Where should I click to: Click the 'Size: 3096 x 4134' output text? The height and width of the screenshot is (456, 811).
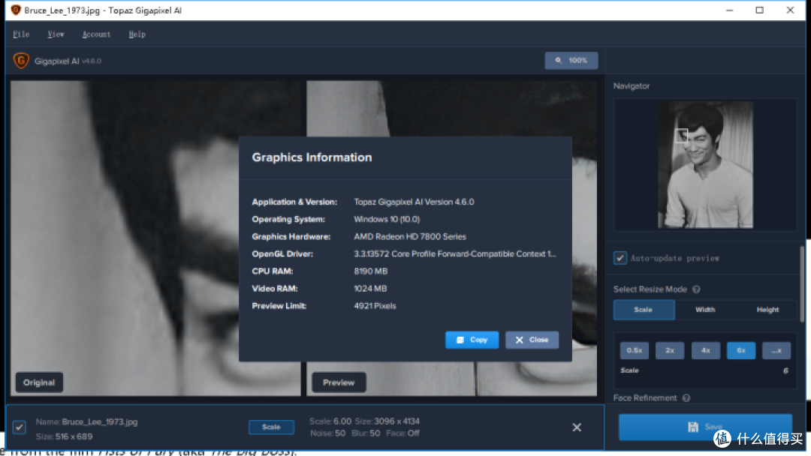(387, 421)
